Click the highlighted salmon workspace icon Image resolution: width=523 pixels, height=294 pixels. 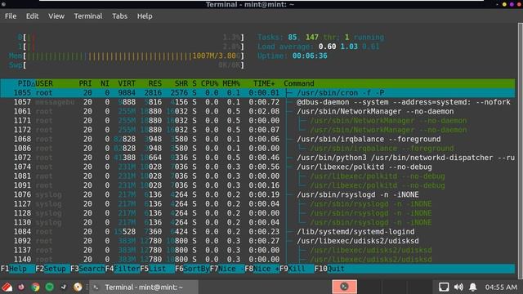pyautogui.click(x=344, y=287)
